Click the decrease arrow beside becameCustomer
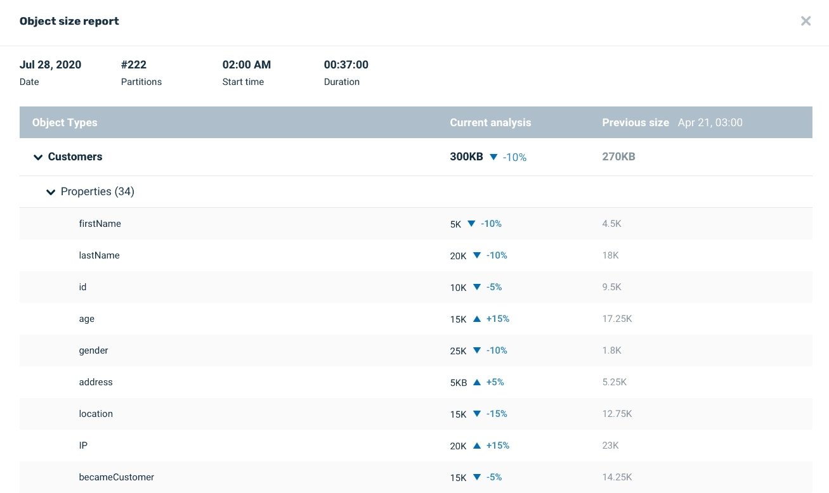This screenshot has width=829, height=493. pos(476,477)
